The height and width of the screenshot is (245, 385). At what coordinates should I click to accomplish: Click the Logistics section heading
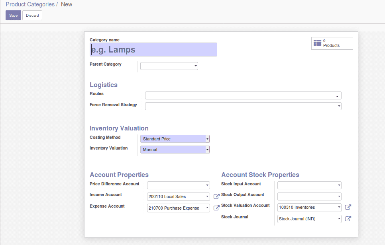pos(103,85)
